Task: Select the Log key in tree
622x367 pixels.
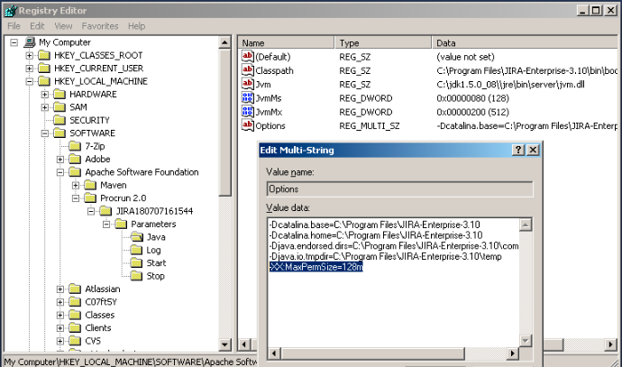Action: click(x=153, y=251)
